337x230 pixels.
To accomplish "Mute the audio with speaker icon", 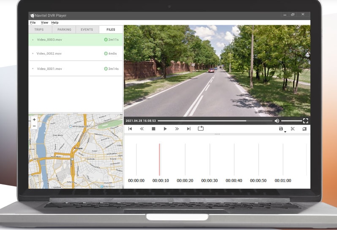I will 277,121.
